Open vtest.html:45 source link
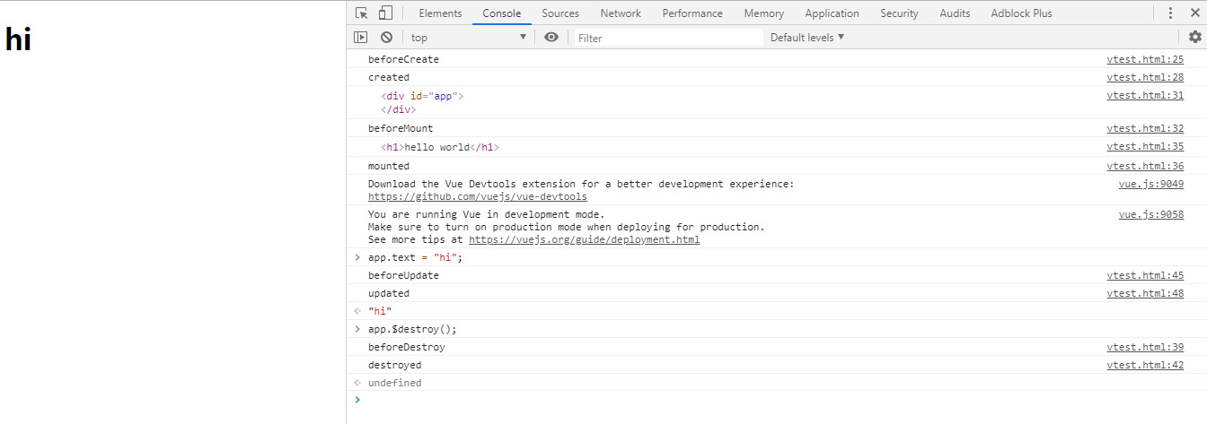 point(1145,275)
